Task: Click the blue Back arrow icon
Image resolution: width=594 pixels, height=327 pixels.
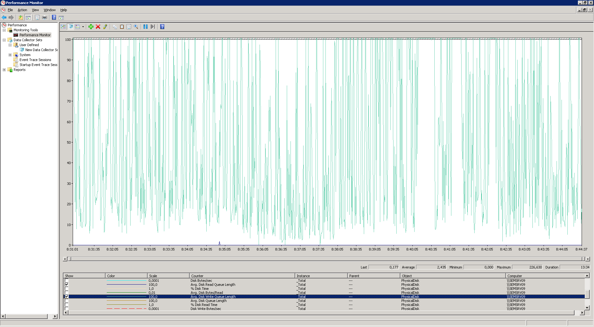Action: pos(4,18)
